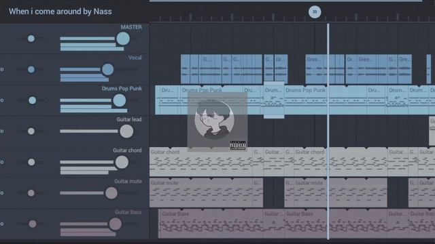Click the Guitar mute volume slider handle

pyautogui.click(x=111, y=192)
